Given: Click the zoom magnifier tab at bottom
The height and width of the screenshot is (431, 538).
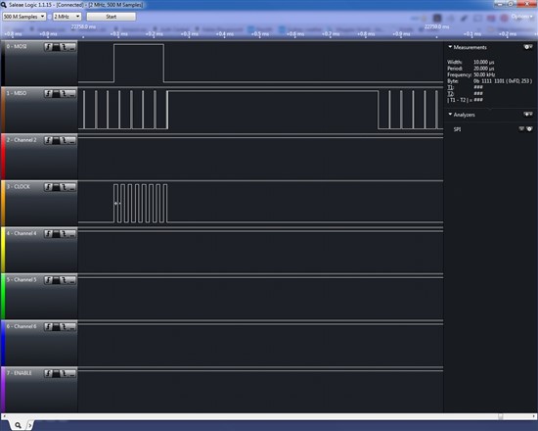Looking at the screenshot, I should click(x=18, y=425).
